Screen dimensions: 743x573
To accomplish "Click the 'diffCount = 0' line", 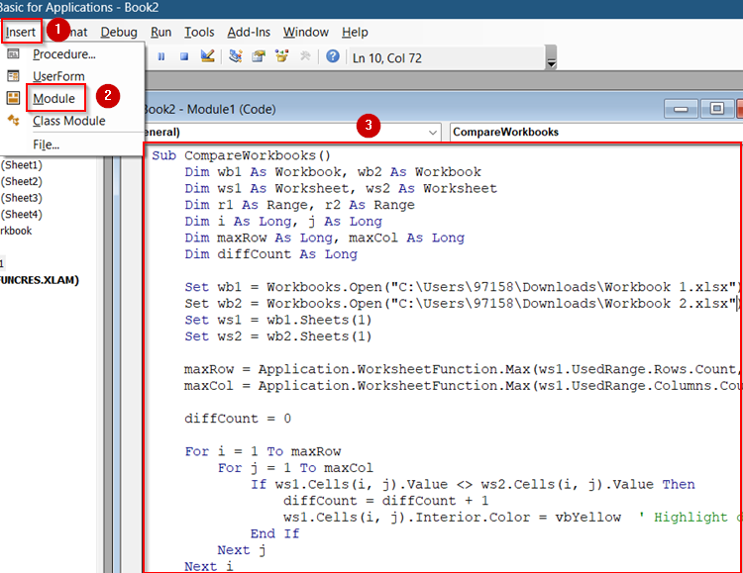I will click(238, 419).
